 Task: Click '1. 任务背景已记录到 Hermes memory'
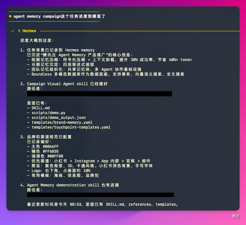[57, 50]
